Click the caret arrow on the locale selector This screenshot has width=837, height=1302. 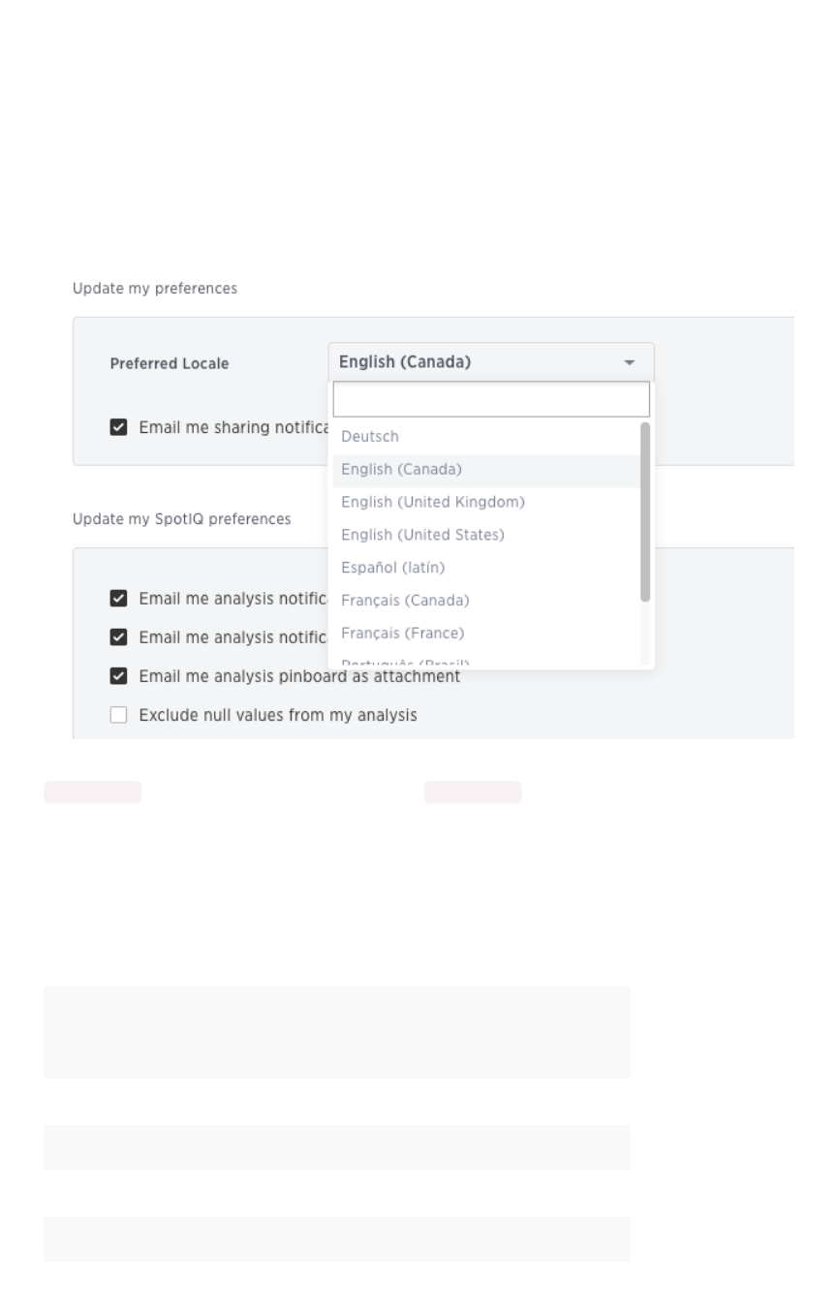(629, 362)
